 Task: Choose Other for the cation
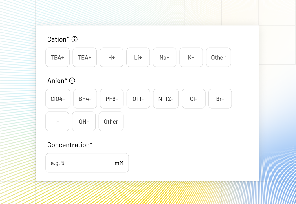[x=218, y=57]
